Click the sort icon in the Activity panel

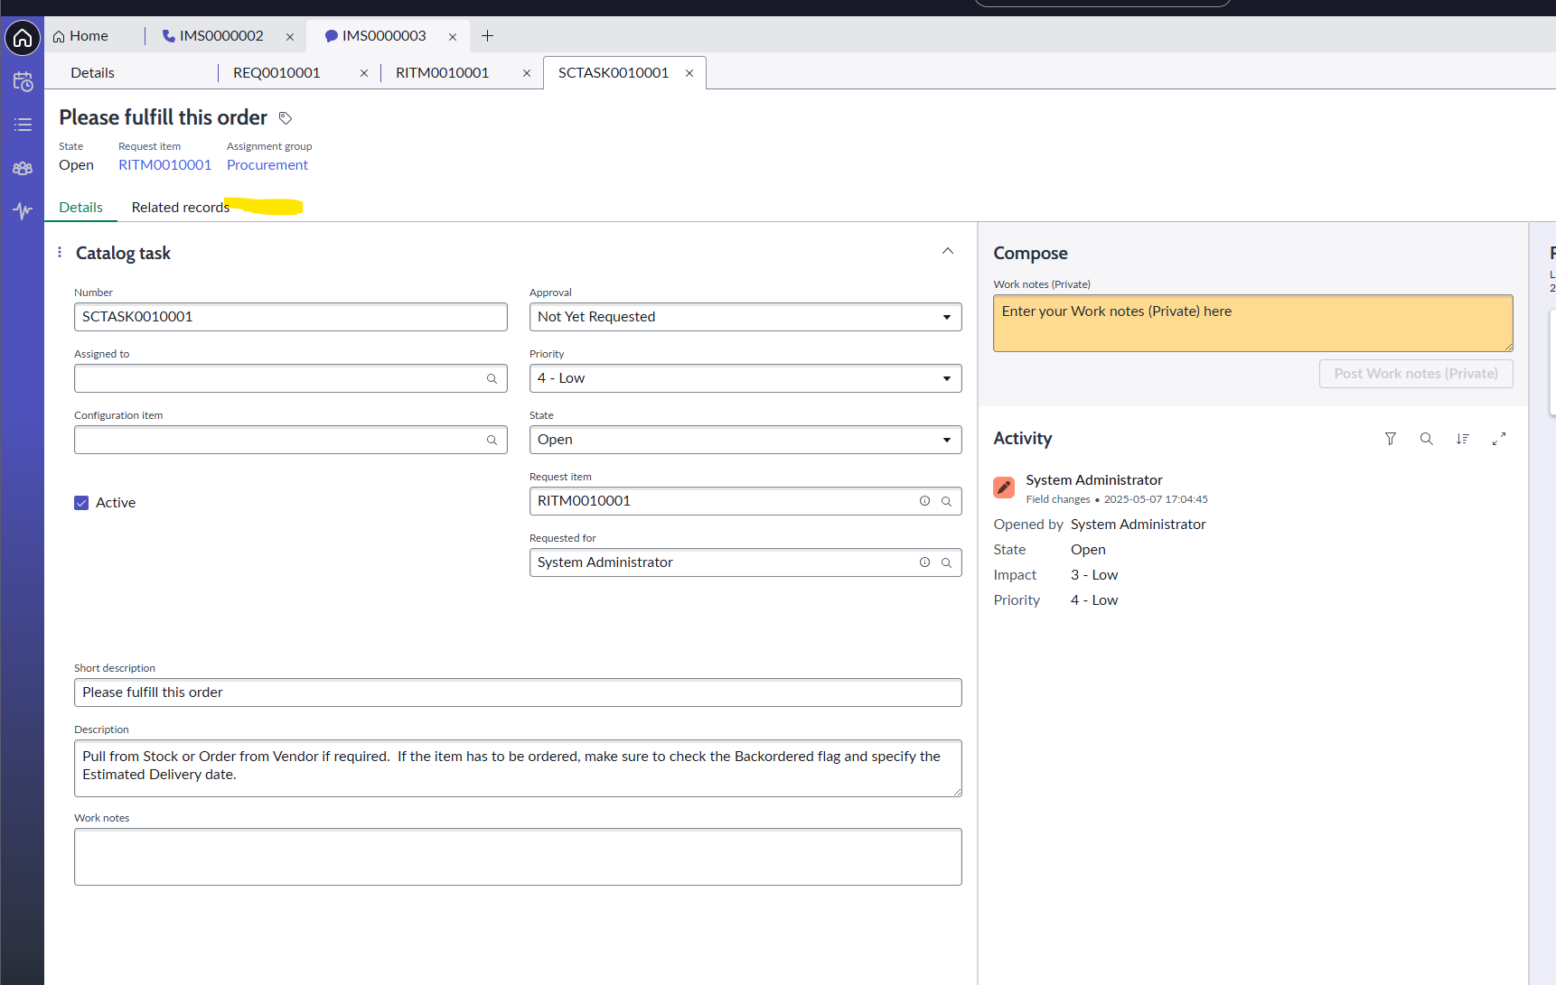1463,439
